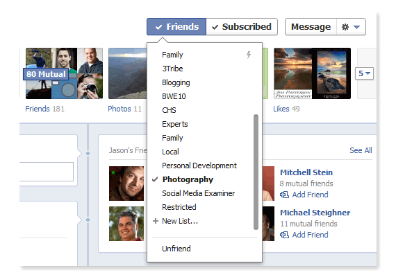Viewport: 396px width, 277px height.
Task: Select the Blogging list
Action: [x=176, y=82]
